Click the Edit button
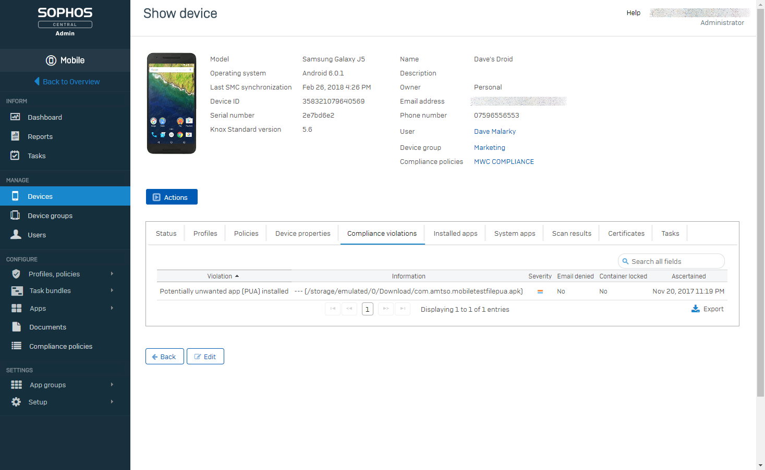765x470 pixels. (x=205, y=357)
